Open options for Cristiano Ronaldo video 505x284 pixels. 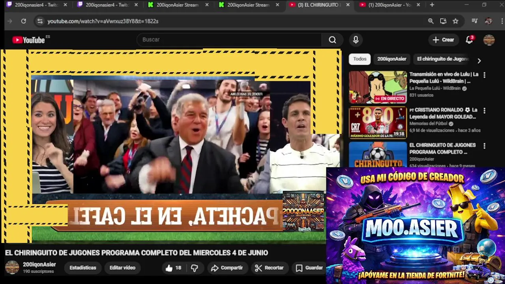[x=484, y=110]
